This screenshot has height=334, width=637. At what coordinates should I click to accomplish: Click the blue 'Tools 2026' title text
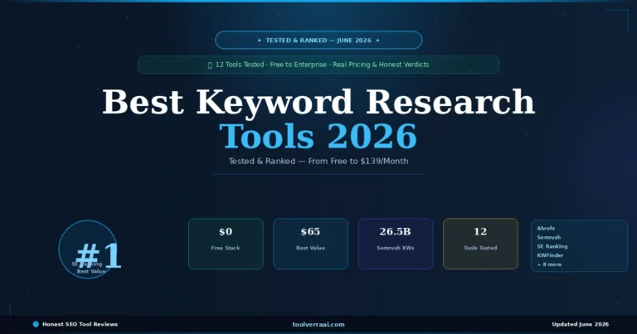(318, 136)
